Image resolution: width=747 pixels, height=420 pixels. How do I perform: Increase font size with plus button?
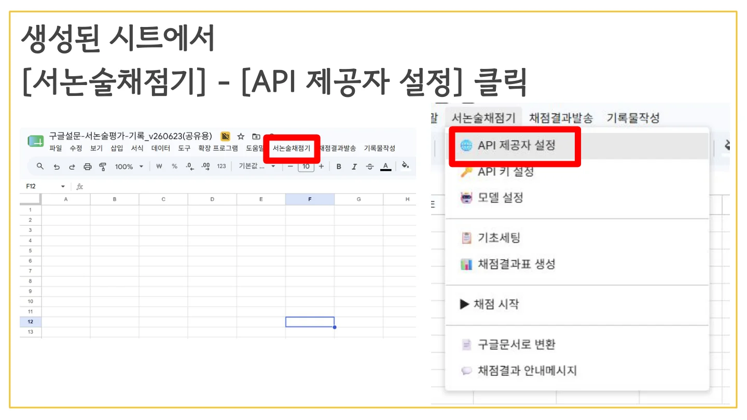coord(321,166)
